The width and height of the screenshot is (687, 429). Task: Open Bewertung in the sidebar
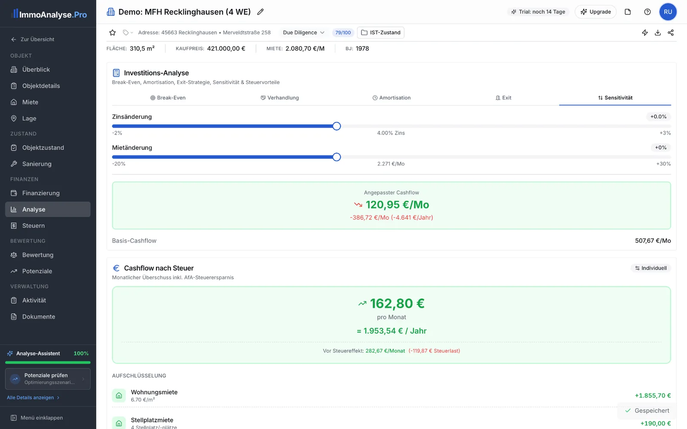(48, 255)
